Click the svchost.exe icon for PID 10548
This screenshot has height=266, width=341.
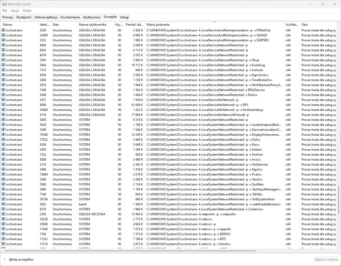tap(3, 135)
